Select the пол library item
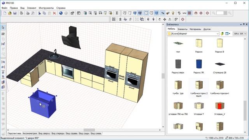 178,46
